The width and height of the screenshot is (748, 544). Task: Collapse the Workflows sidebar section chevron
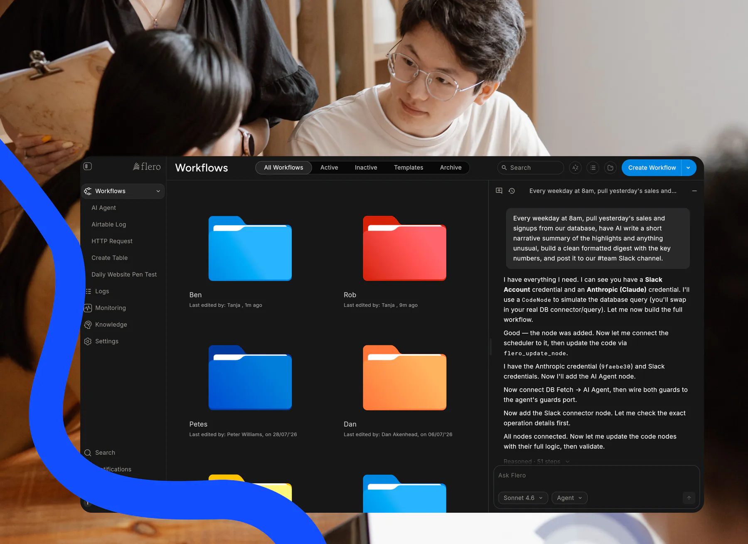tap(158, 191)
